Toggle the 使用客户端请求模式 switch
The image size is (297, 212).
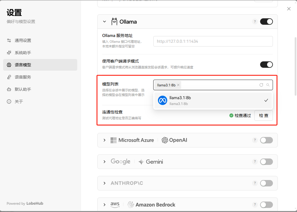266,65
